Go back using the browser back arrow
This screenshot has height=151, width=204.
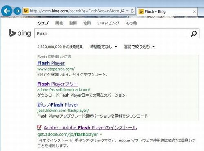tap(7, 11)
